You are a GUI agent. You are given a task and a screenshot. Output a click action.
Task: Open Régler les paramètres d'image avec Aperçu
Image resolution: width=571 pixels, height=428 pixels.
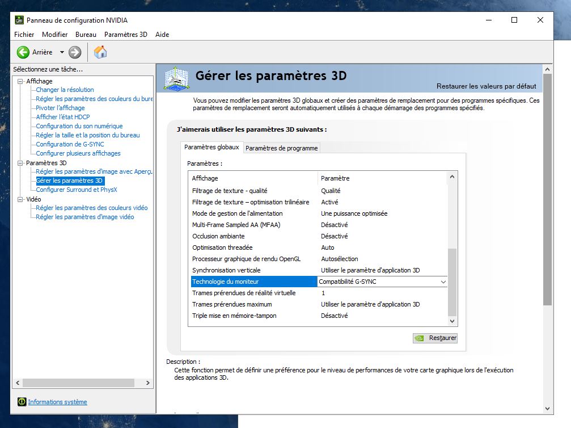94,171
